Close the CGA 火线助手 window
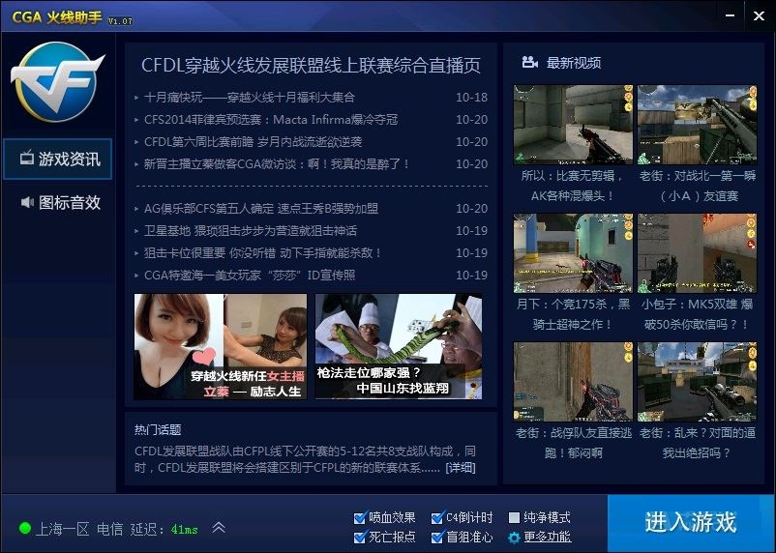 pyautogui.click(x=759, y=15)
